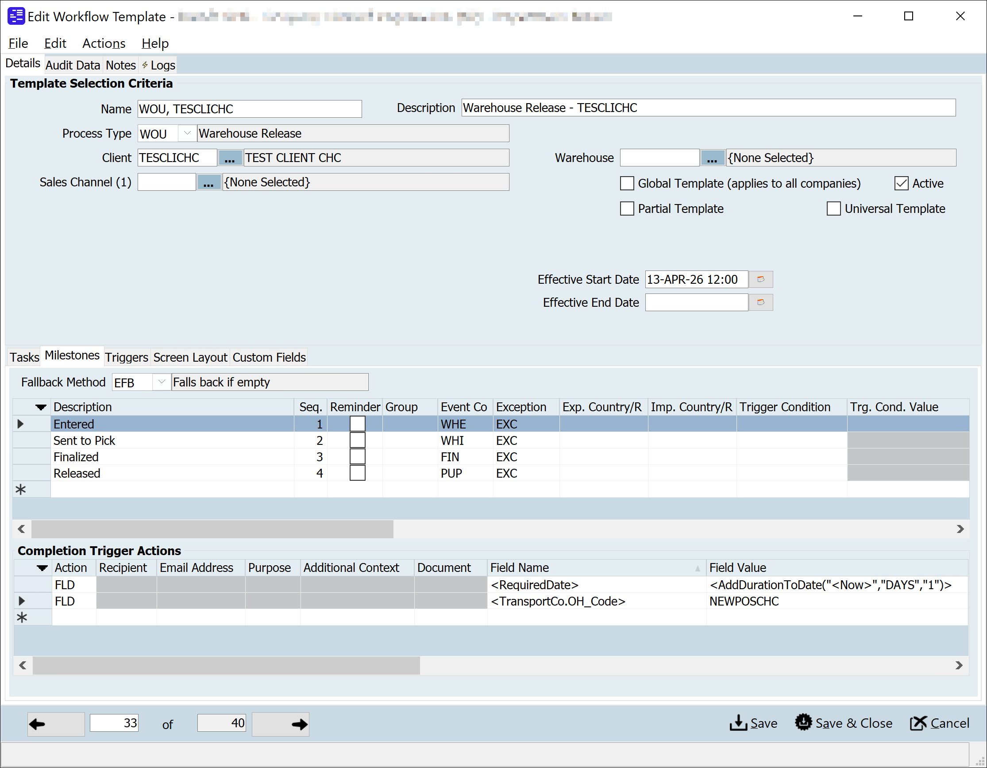
Task: Open the Completion Trigger Actions filter dropdown
Action: coord(42,568)
